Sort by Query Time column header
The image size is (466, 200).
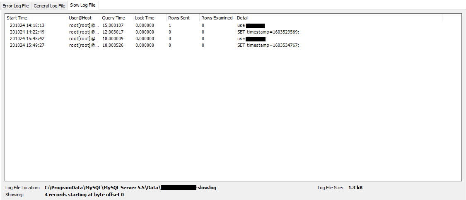(x=117, y=18)
